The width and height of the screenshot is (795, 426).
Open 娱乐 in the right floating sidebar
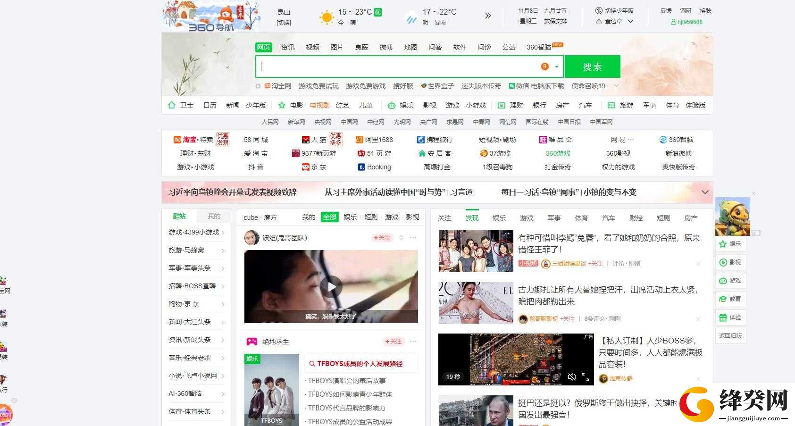(x=730, y=244)
